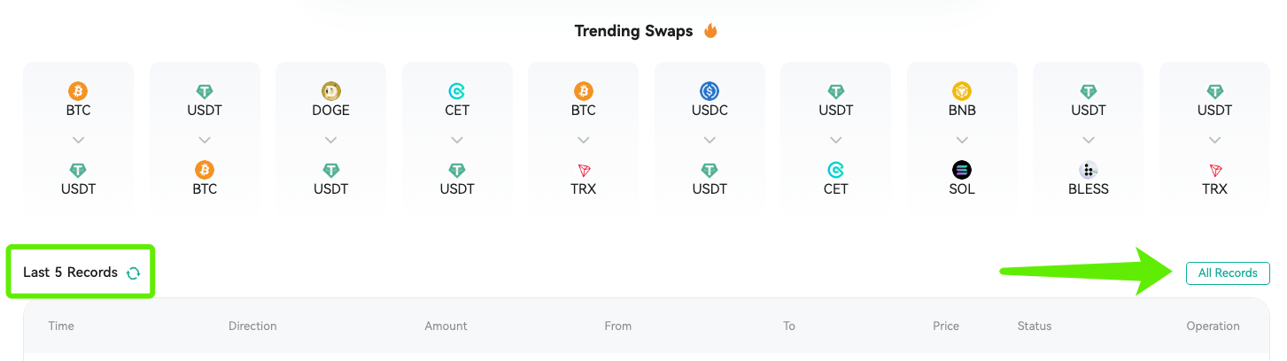Select the DOGE coin icon

coord(331,91)
